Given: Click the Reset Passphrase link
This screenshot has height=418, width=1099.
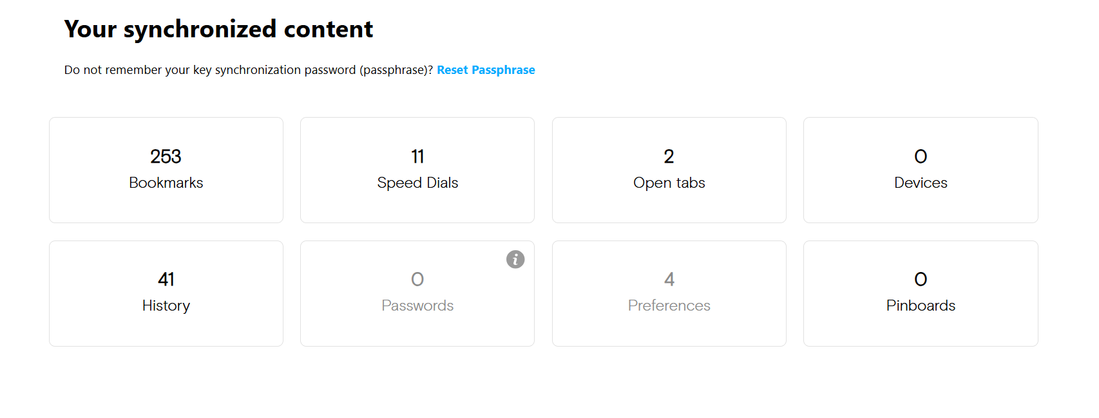Looking at the screenshot, I should (x=486, y=70).
